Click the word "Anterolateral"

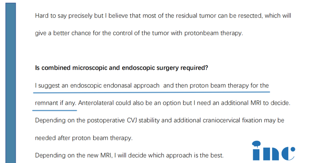(x=96, y=103)
